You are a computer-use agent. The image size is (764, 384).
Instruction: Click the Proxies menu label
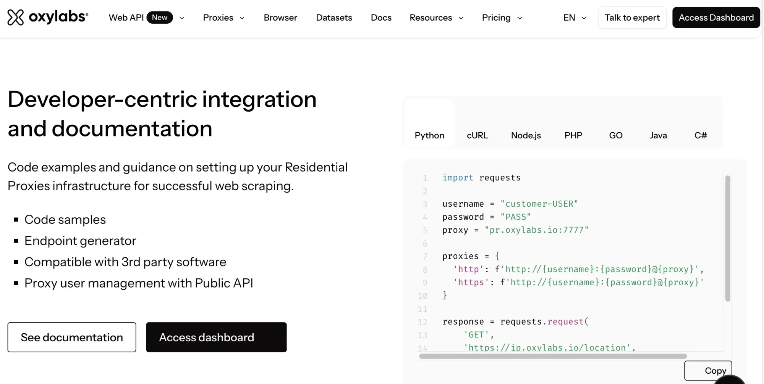(x=218, y=18)
